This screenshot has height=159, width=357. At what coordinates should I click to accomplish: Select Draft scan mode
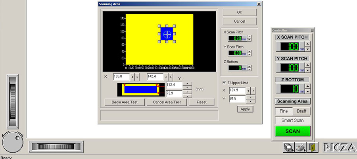pos(301,111)
